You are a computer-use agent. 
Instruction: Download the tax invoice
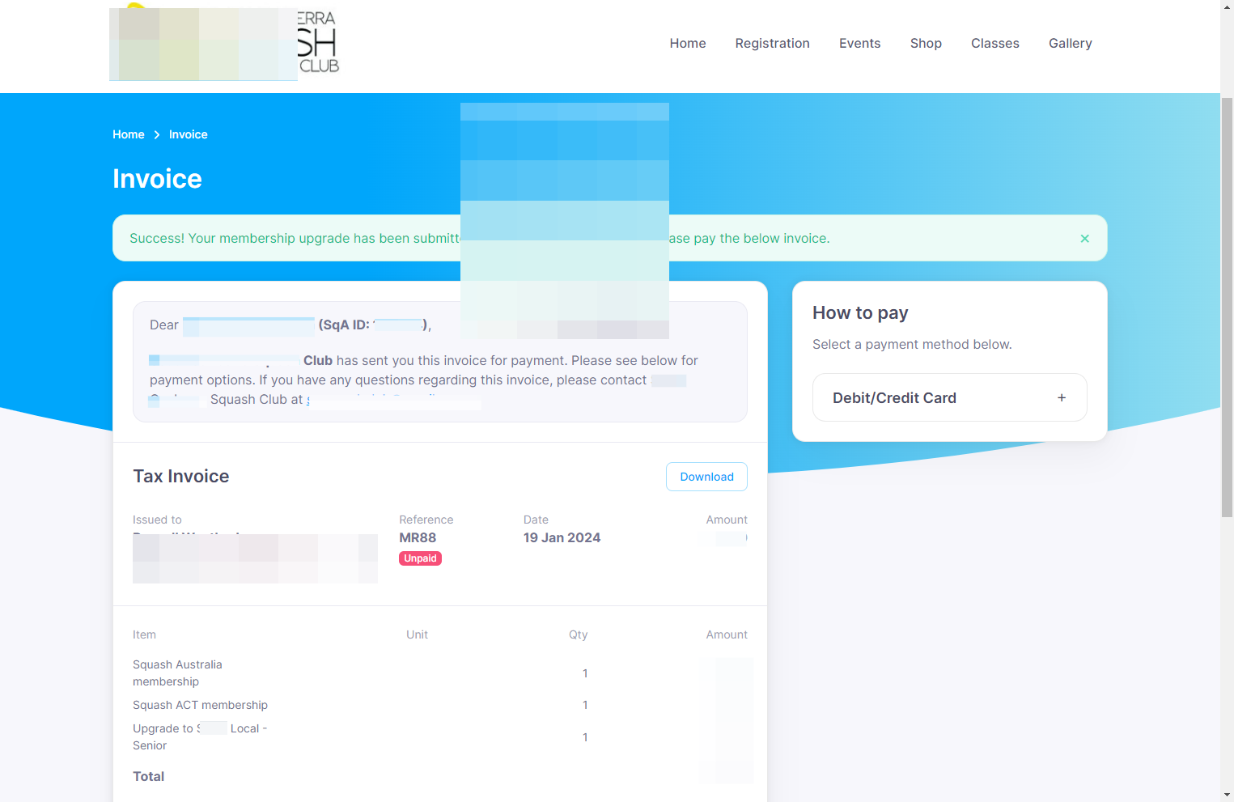pyautogui.click(x=706, y=477)
